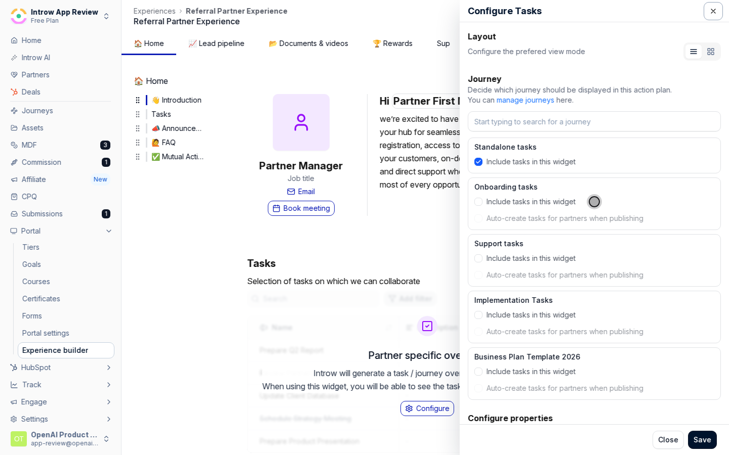Check Support tasks include in widget
Image resolution: width=729 pixels, height=455 pixels.
pos(478,258)
